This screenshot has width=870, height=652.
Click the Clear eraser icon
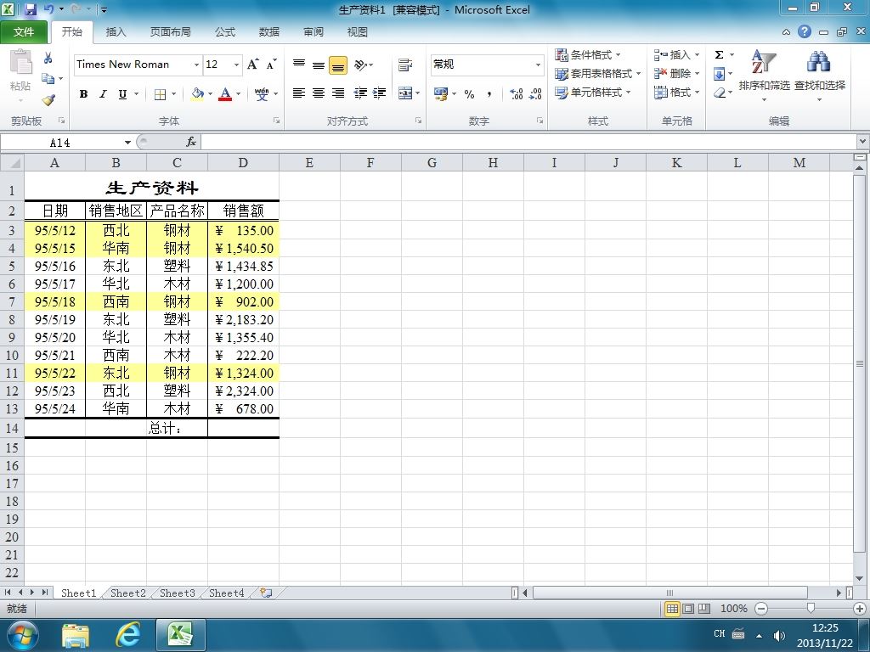point(720,93)
